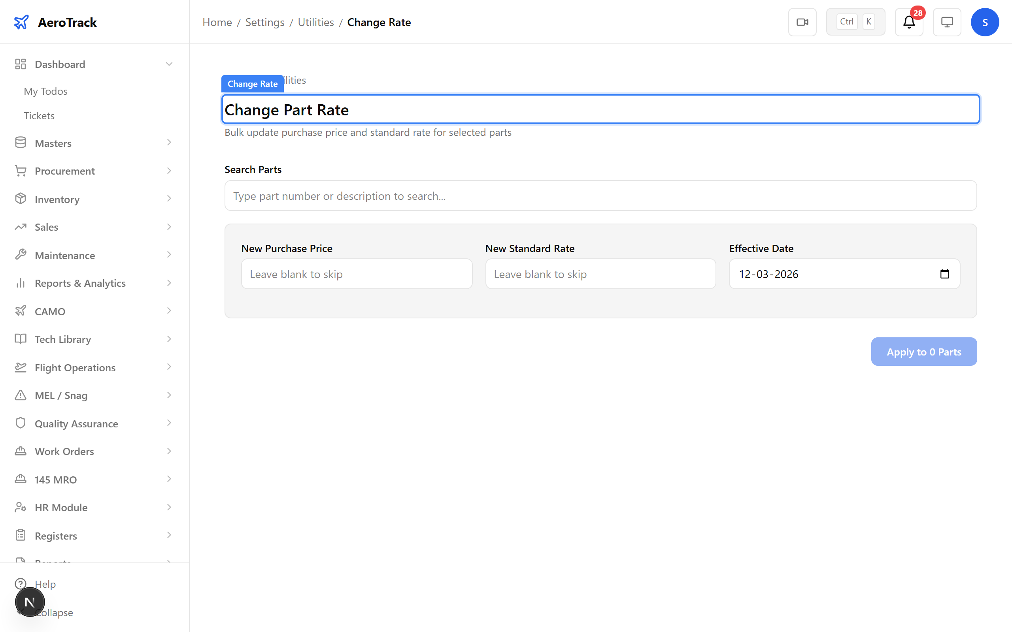
Task: Click the Help question mark icon
Action: [21, 583]
